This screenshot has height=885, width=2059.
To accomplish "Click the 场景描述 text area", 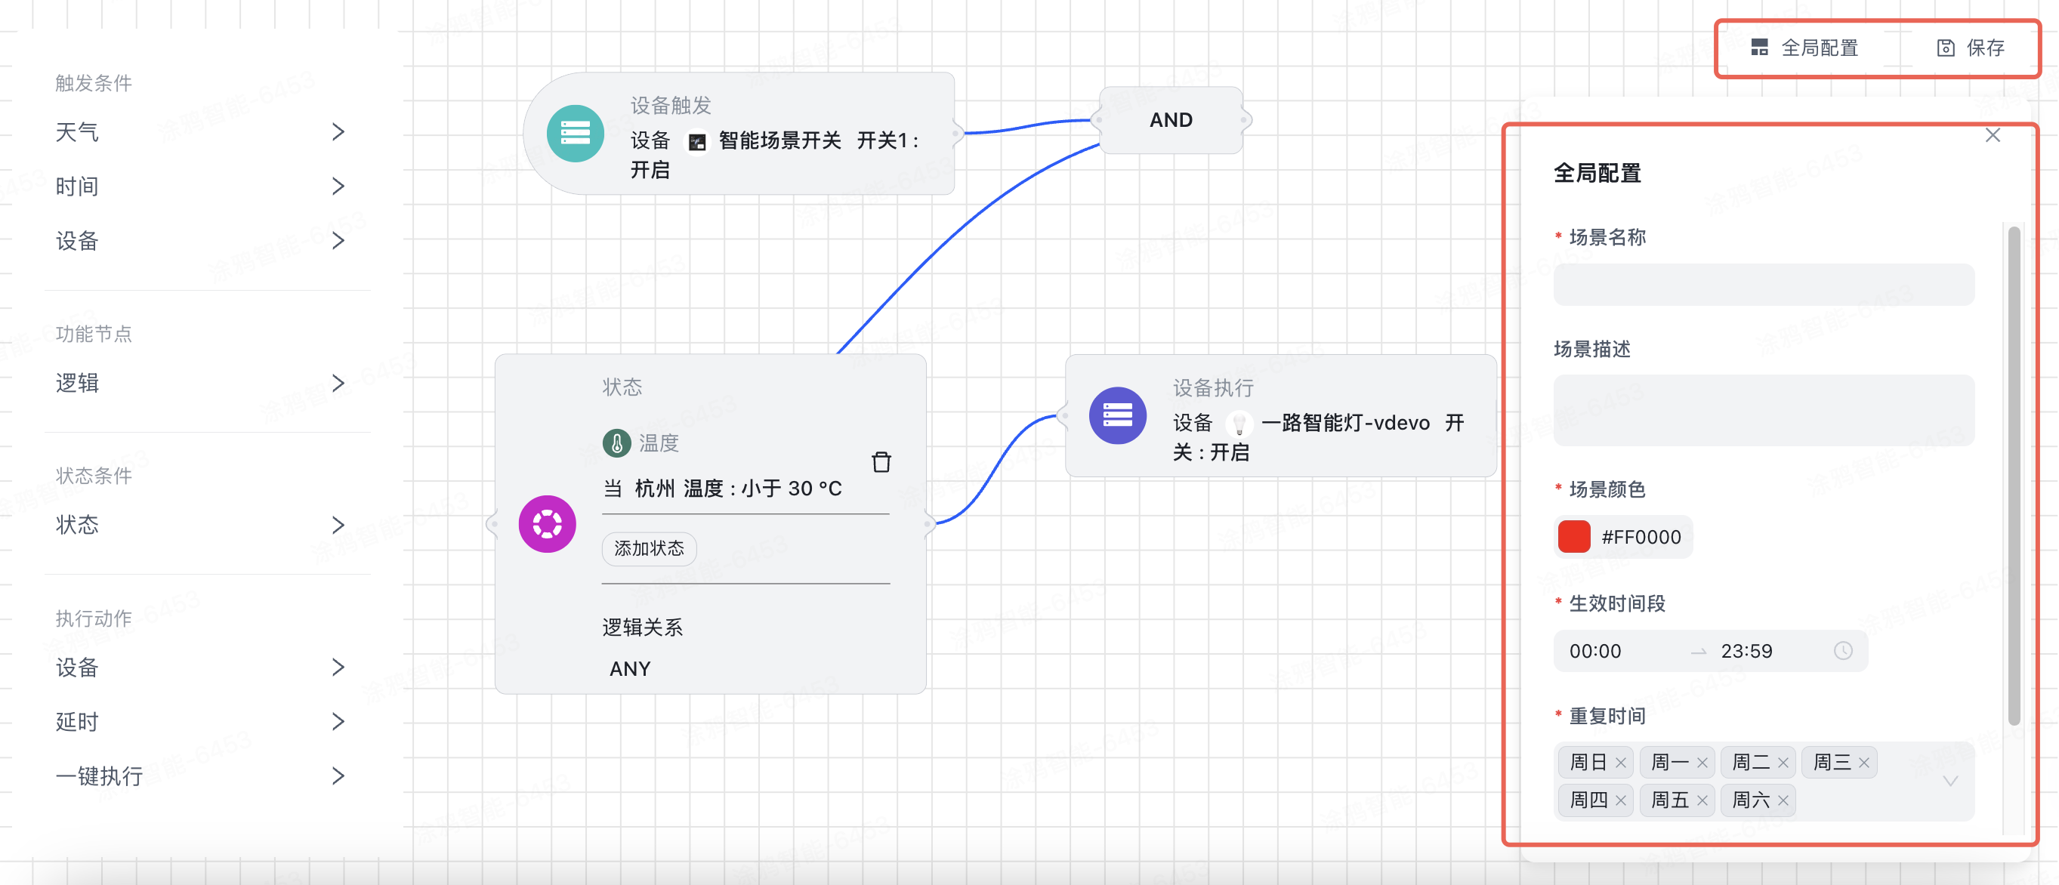I will tap(1763, 410).
